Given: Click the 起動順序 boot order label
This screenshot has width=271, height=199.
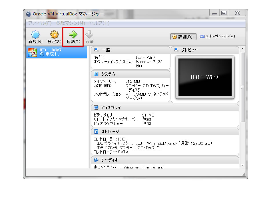Looking at the screenshot, I should [x=103, y=85].
